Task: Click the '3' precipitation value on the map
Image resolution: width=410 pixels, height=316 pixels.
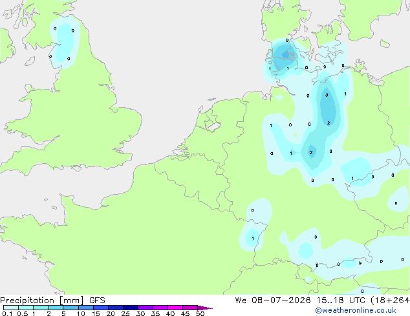Action: (327, 95)
